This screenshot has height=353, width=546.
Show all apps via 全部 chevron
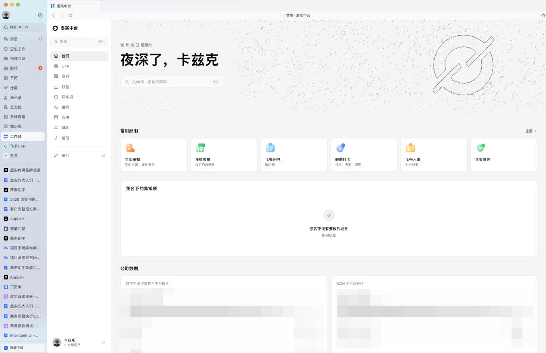(x=531, y=131)
